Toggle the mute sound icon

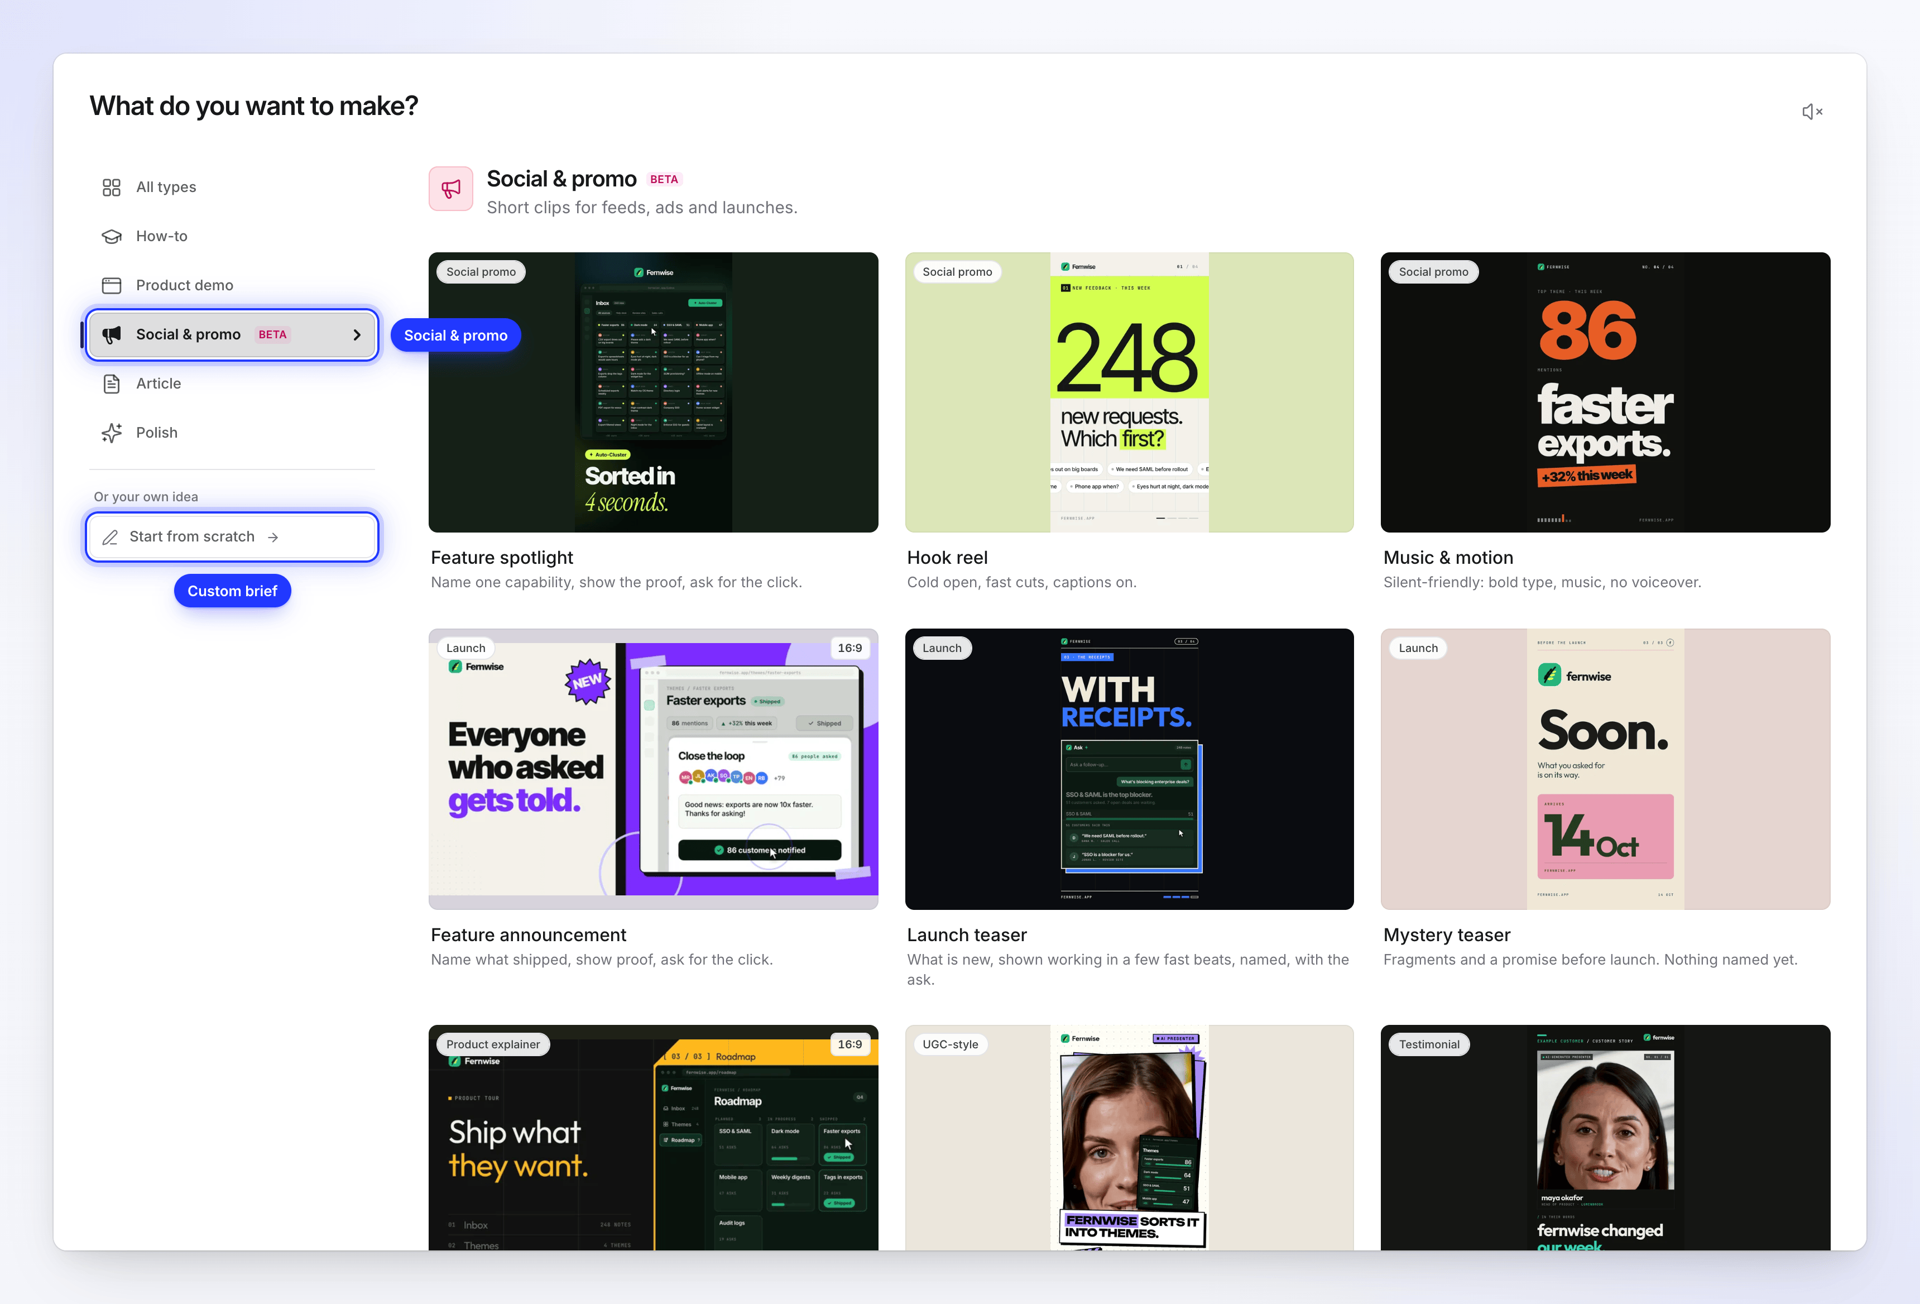1812,112
